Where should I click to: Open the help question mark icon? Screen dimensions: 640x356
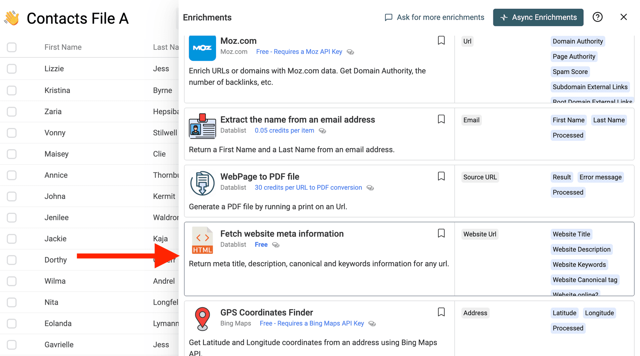pyautogui.click(x=597, y=17)
